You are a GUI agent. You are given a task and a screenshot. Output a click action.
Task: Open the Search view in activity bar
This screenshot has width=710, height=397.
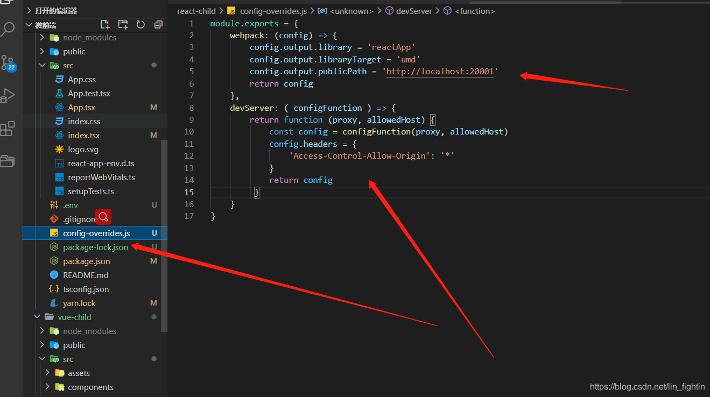pyautogui.click(x=8, y=29)
